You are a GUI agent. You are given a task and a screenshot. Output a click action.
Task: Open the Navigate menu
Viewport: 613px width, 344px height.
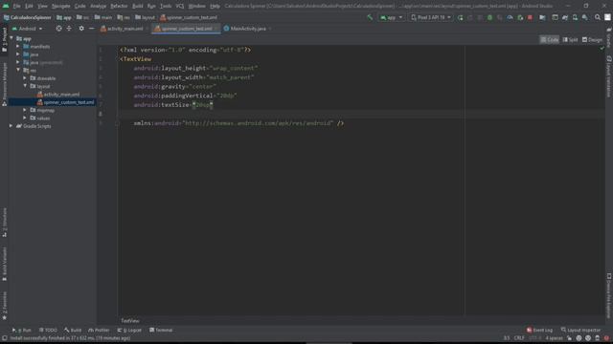[61, 6]
